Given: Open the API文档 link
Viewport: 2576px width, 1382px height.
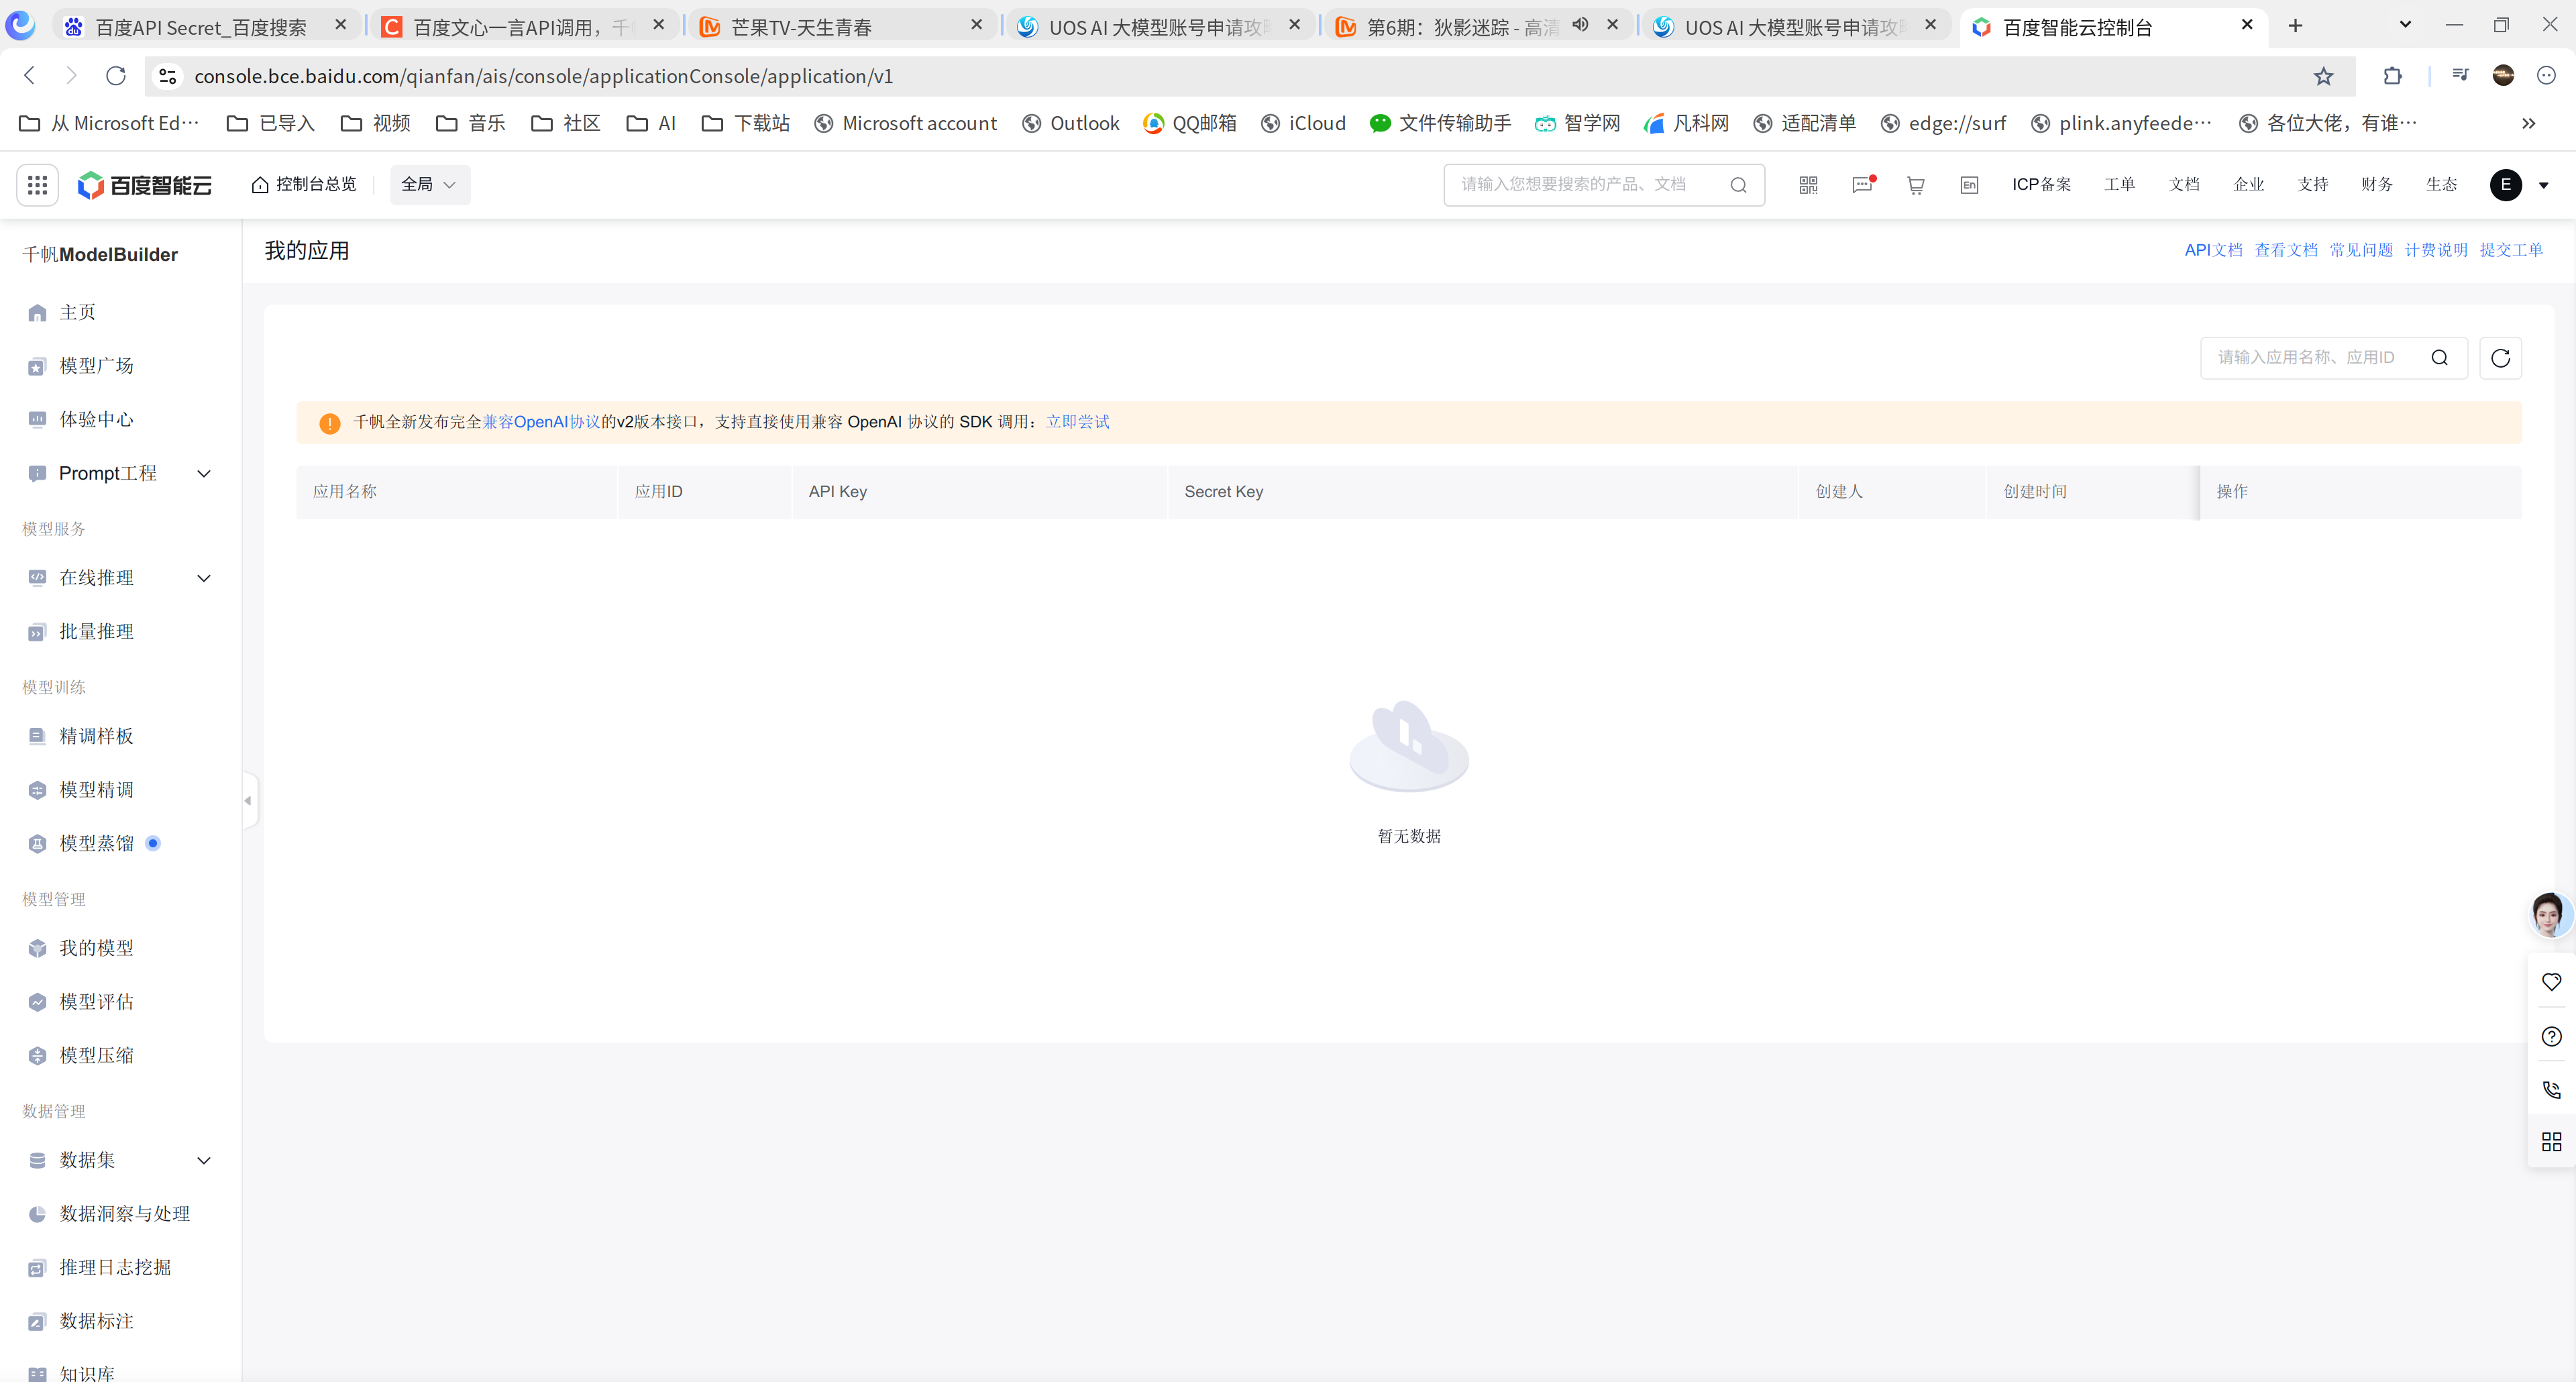Looking at the screenshot, I should click(2213, 250).
